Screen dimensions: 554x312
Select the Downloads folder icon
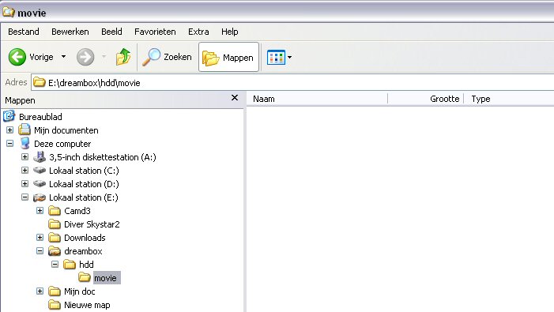[x=55, y=238]
